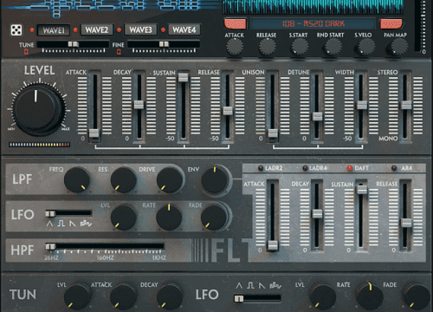Toggle the red LED beside WAVE3
This screenshot has height=312, width=433.
pyautogui.click(x=119, y=29)
